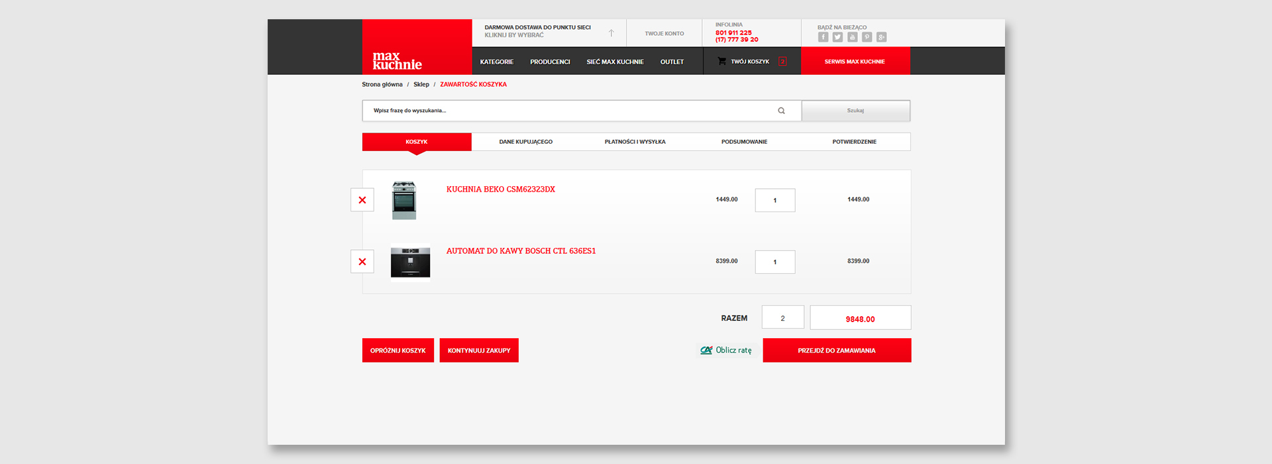Open the Producenci menu

pyautogui.click(x=550, y=62)
